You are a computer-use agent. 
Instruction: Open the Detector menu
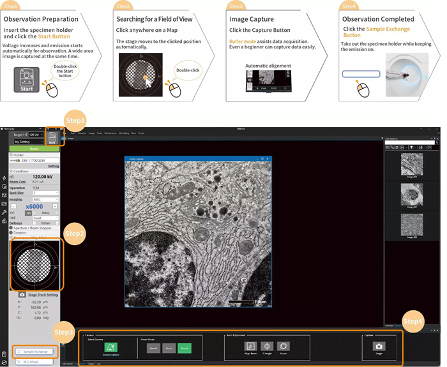pos(82,133)
